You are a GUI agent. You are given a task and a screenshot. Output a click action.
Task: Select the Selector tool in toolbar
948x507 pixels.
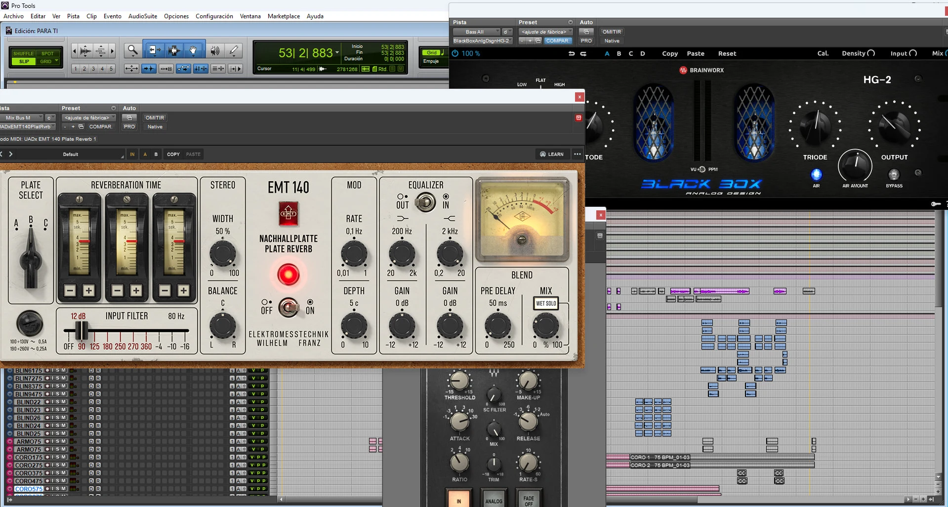pos(174,50)
